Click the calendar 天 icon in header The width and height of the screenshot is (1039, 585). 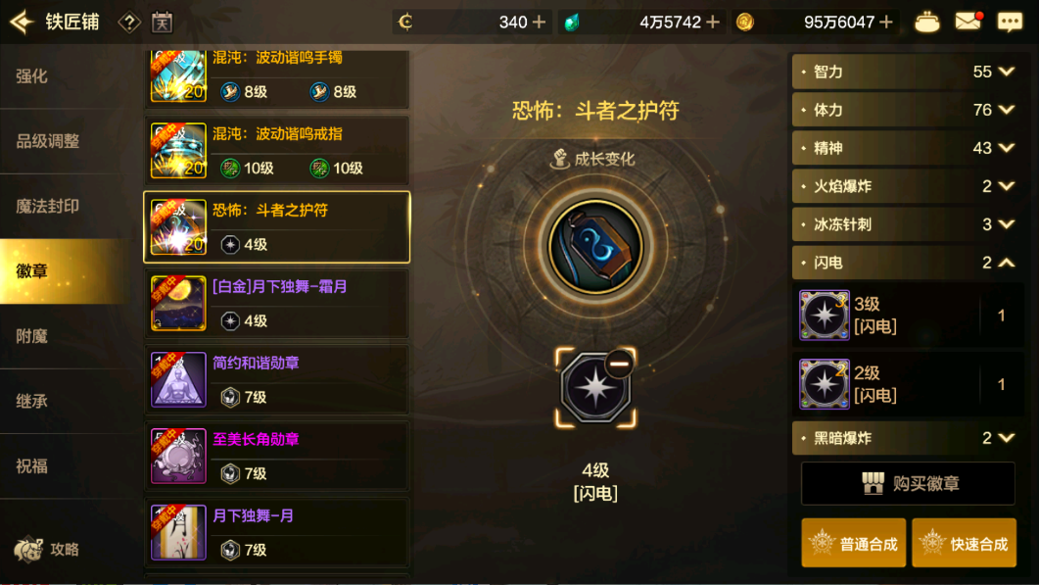coord(162,23)
